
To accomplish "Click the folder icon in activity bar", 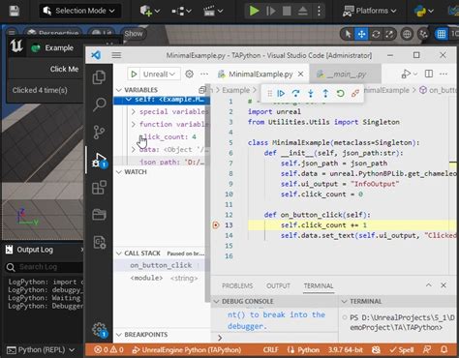I will (99, 215).
